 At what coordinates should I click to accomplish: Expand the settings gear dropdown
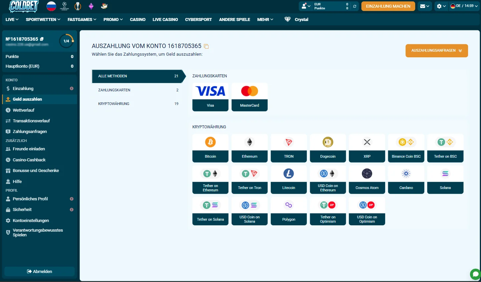pos(441,6)
